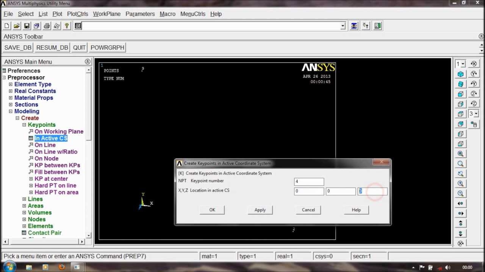
Task: Open the command input history dropdown arrow
Action: pos(343,26)
